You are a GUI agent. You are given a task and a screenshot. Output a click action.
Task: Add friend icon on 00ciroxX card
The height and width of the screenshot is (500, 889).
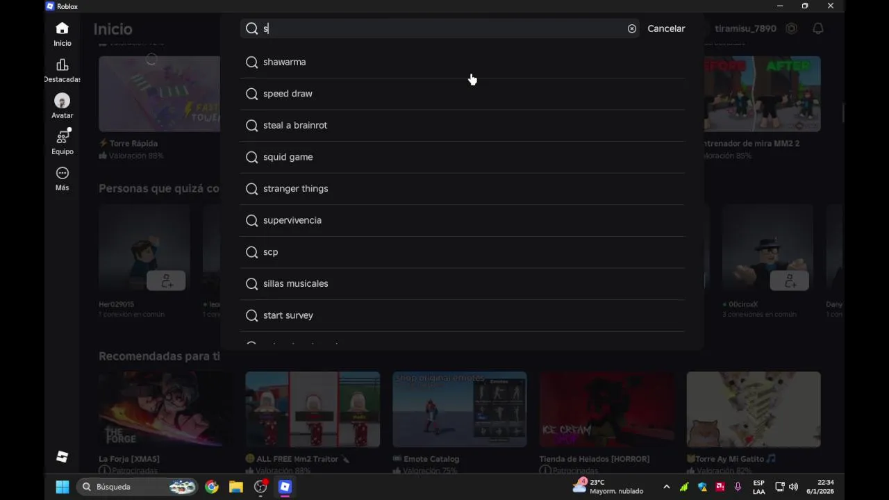coord(790,281)
